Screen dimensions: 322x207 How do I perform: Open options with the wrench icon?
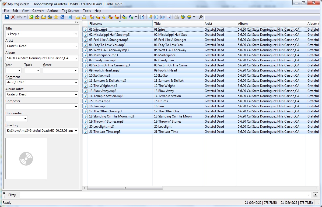coord(201,17)
